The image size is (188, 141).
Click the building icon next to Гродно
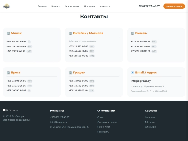70,73
